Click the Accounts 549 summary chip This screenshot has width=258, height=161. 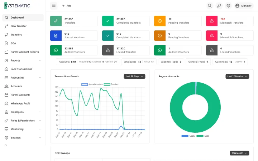(87, 62)
